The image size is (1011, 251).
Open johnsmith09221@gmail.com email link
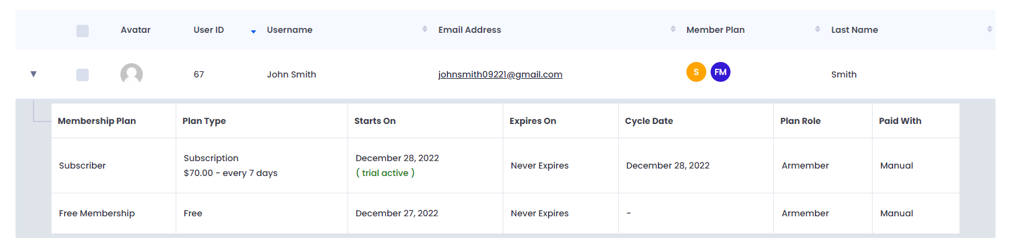500,74
